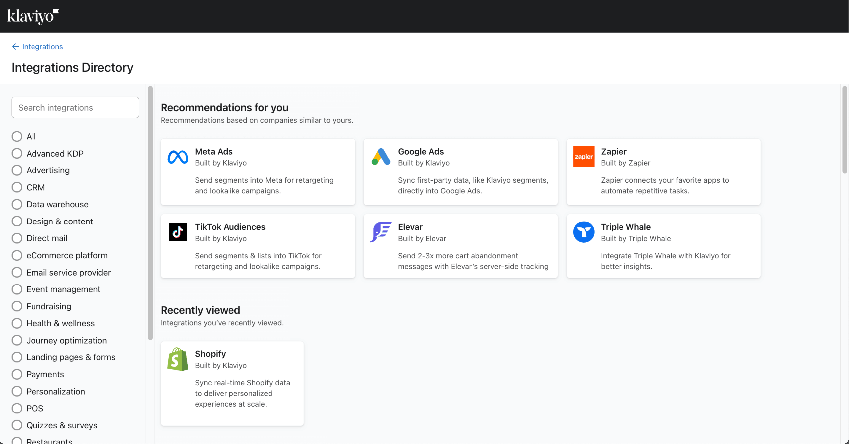The height and width of the screenshot is (444, 849).
Task: Click the Shopify bag logo
Action: pyautogui.click(x=178, y=359)
